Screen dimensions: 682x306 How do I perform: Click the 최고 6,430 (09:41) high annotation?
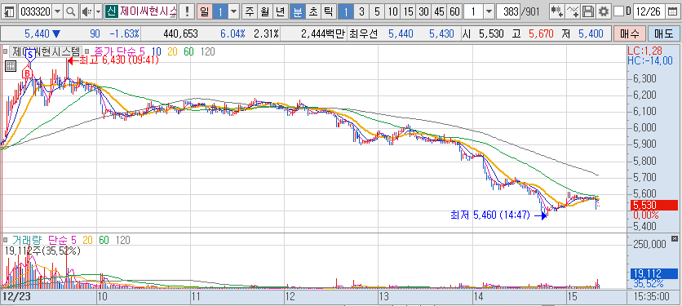114,60
